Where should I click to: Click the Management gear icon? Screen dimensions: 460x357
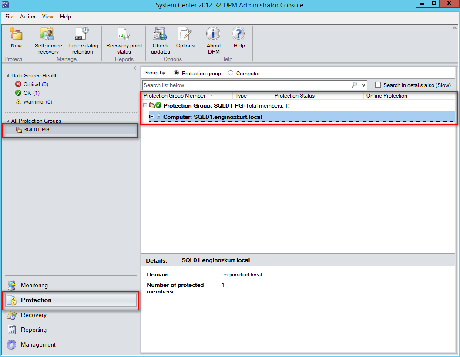12,345
